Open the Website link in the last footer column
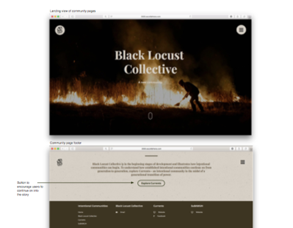Viewport: 293px width, 228px height. click(199, 212)
